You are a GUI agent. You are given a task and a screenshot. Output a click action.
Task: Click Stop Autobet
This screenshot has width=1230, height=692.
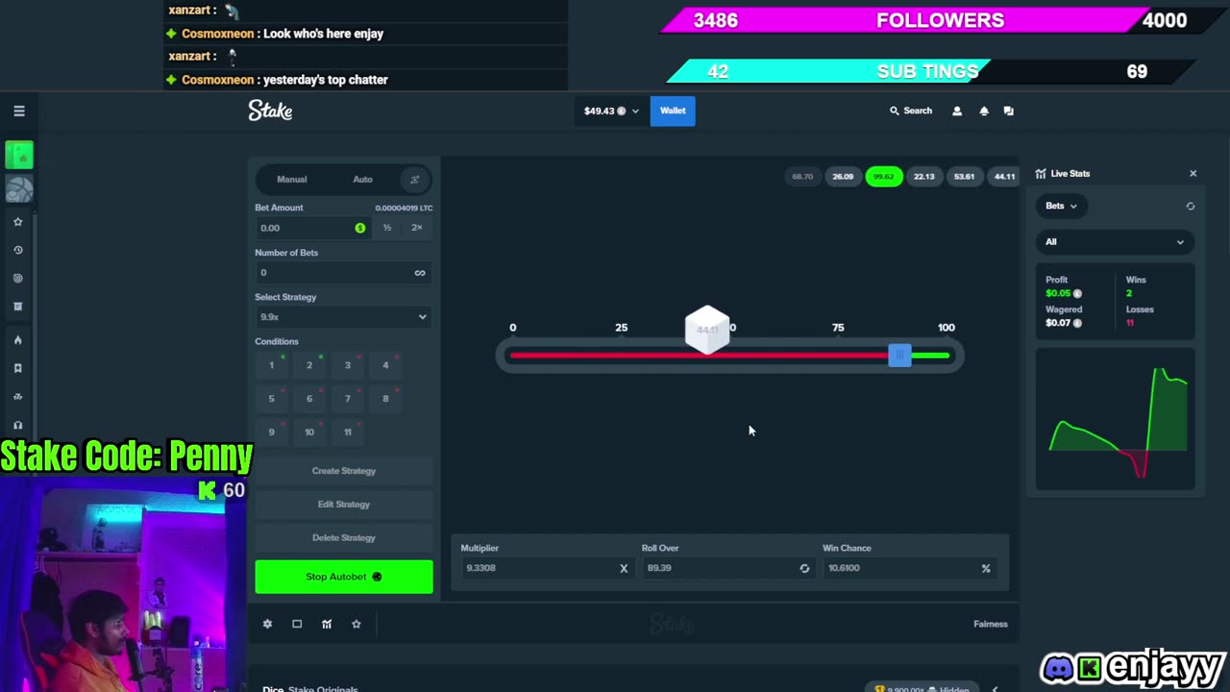[x=343, y=577]
